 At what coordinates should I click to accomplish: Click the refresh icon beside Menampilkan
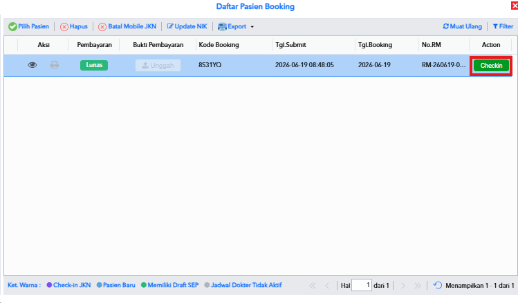tap(437, 285)
